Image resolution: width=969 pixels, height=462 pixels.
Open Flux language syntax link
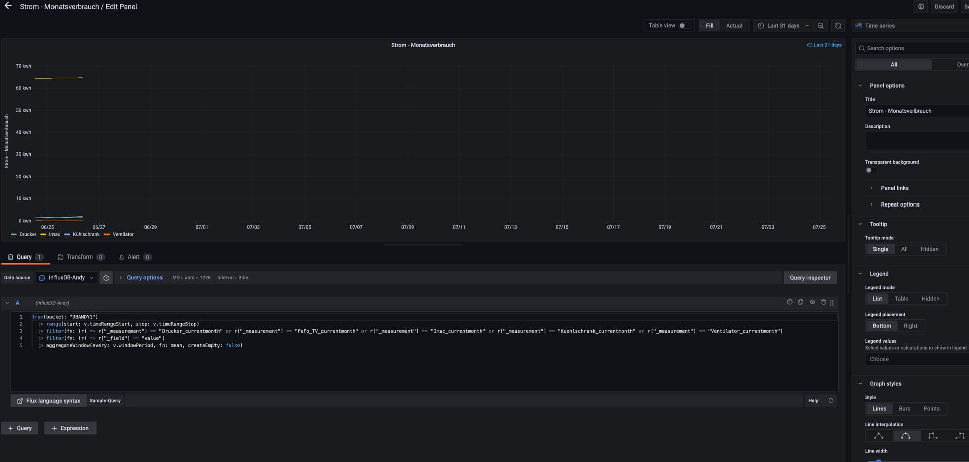[x=48, y=401]
